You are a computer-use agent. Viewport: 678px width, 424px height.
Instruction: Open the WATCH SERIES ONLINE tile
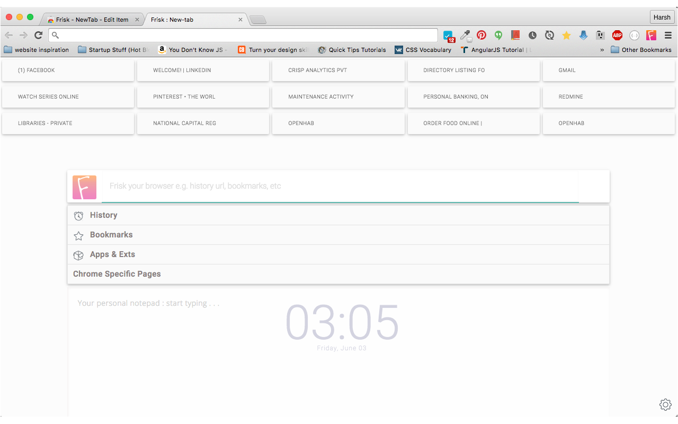(x=68, y=97)
